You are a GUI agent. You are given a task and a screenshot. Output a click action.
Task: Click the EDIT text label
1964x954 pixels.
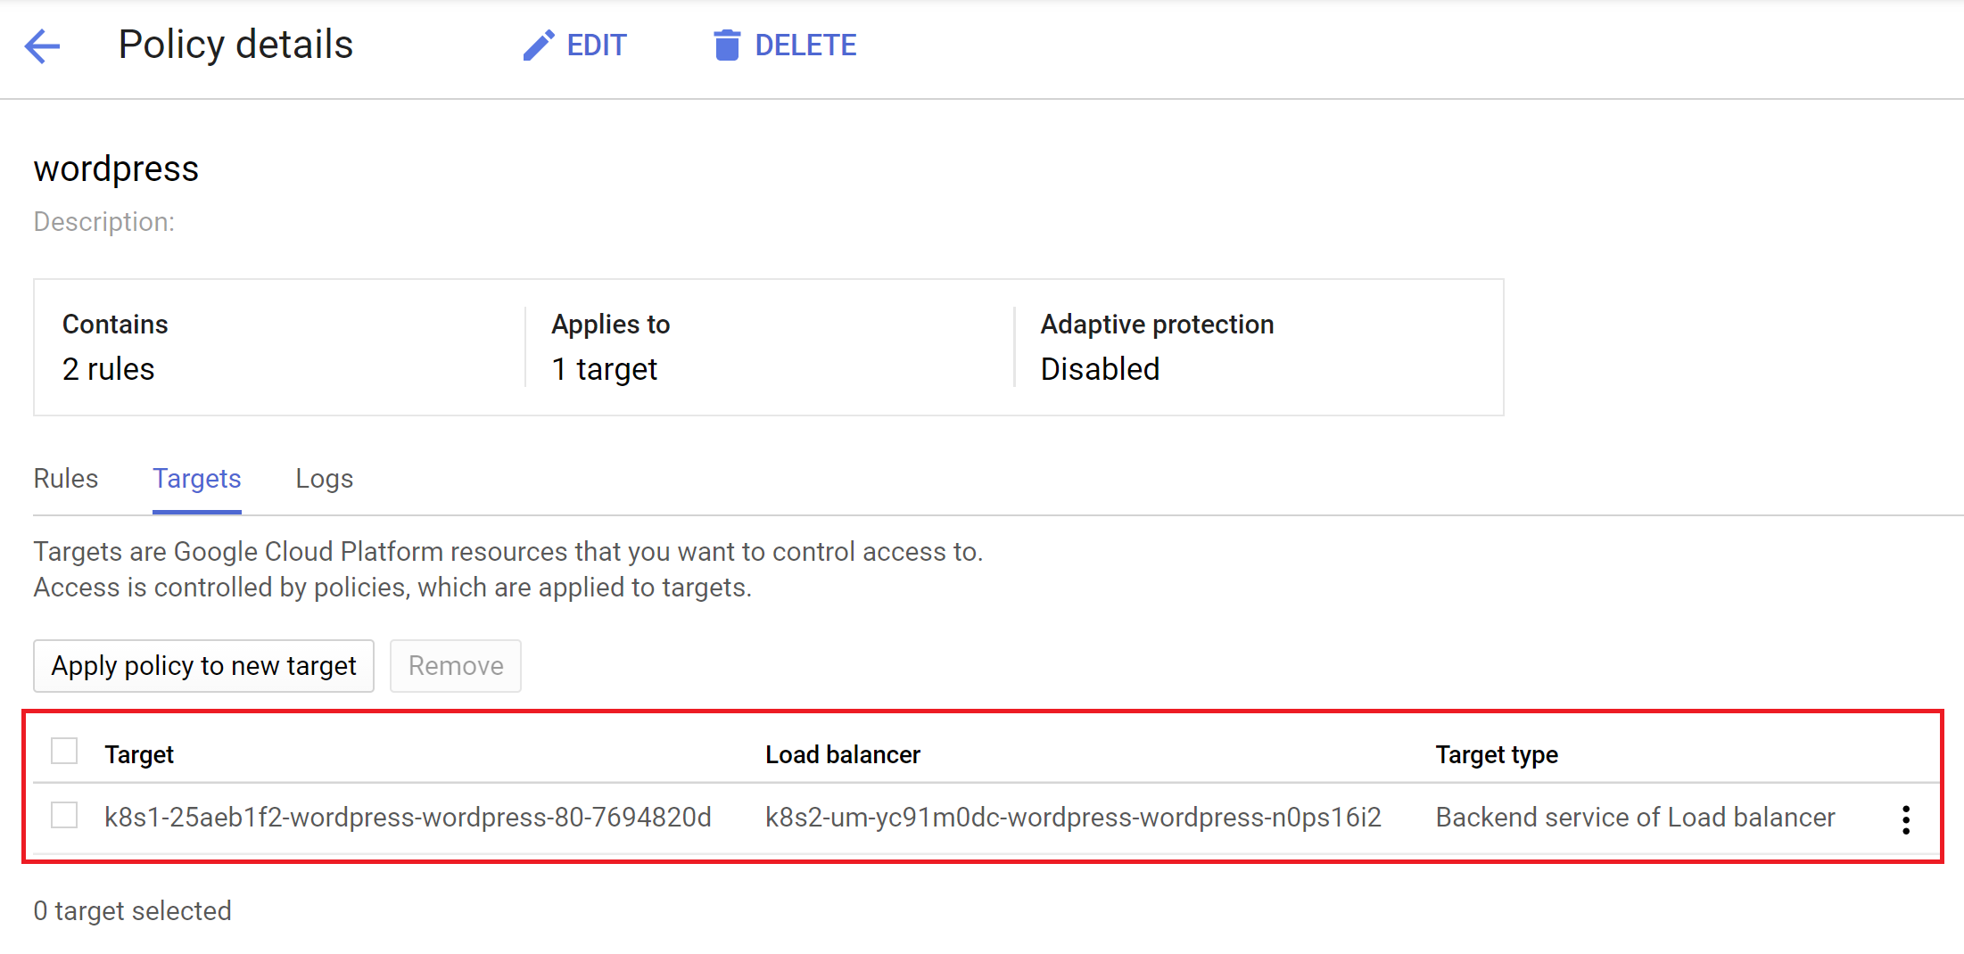[x=597, y=45]
